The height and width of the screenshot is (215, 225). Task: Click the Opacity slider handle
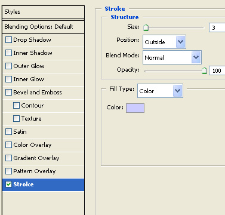pyautogui.click(x=204, y=70)
